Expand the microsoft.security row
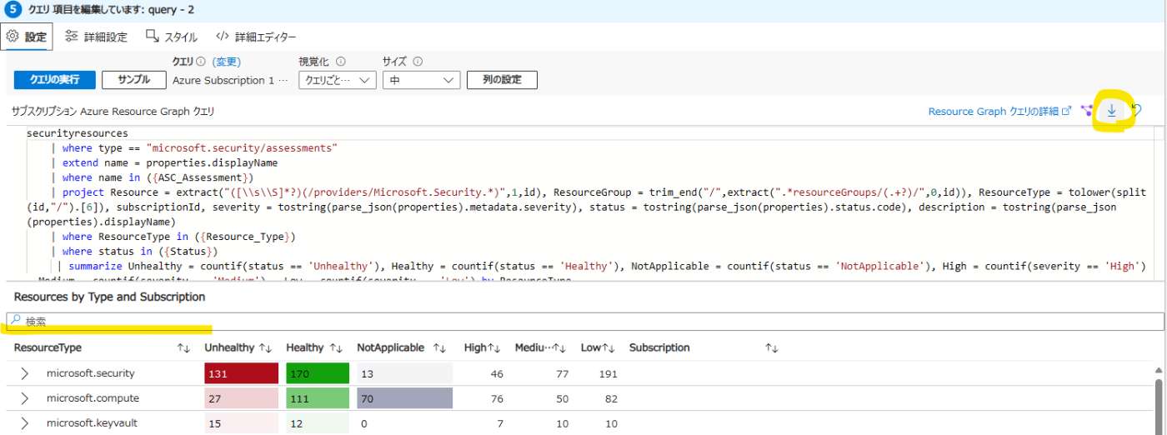Image resolution: width=1167 pixels, height=435 pixels. [24, 373]
